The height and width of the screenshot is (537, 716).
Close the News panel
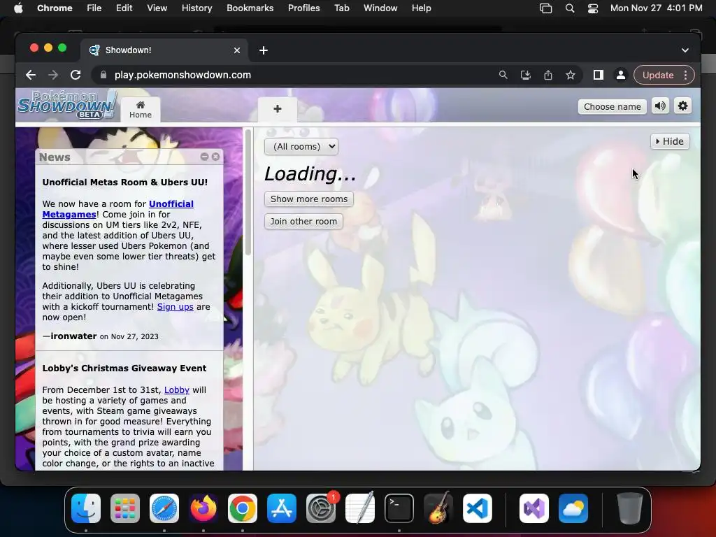tap(215, 157)
